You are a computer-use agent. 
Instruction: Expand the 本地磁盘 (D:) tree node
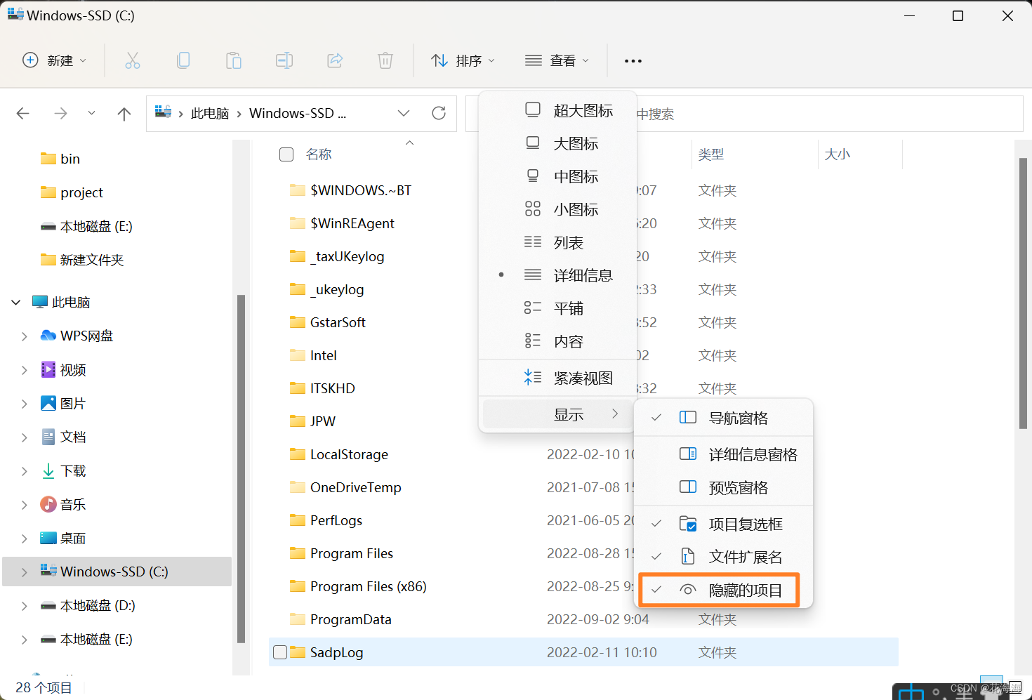tap(25, 605)
